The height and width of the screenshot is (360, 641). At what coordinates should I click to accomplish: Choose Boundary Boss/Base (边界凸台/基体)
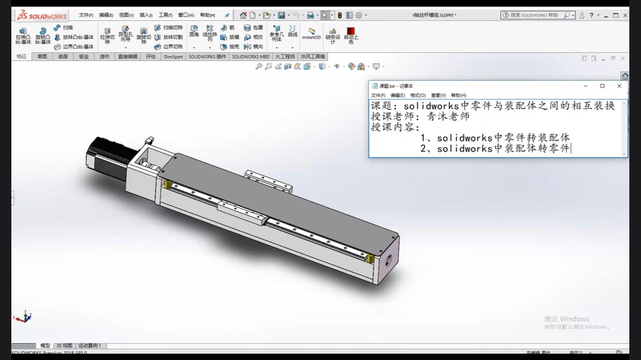(74, 47)
